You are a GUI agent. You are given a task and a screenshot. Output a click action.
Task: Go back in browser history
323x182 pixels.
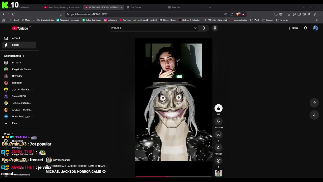point(4,14)
